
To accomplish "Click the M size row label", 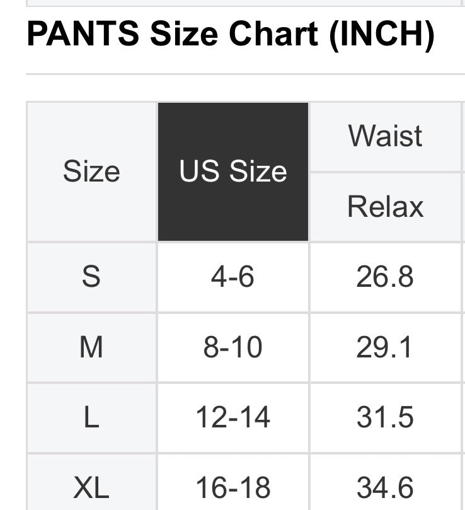I will tap(91, 347).
